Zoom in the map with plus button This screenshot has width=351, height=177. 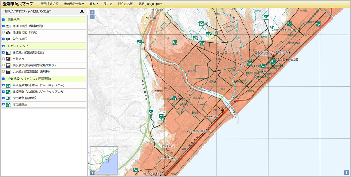92,12
